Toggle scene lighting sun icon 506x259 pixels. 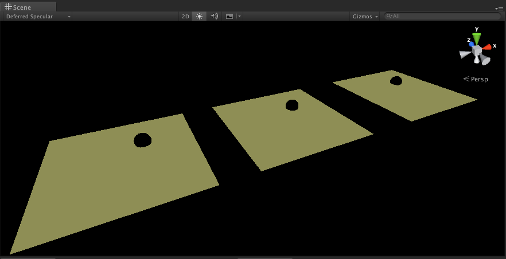(199, 17)
